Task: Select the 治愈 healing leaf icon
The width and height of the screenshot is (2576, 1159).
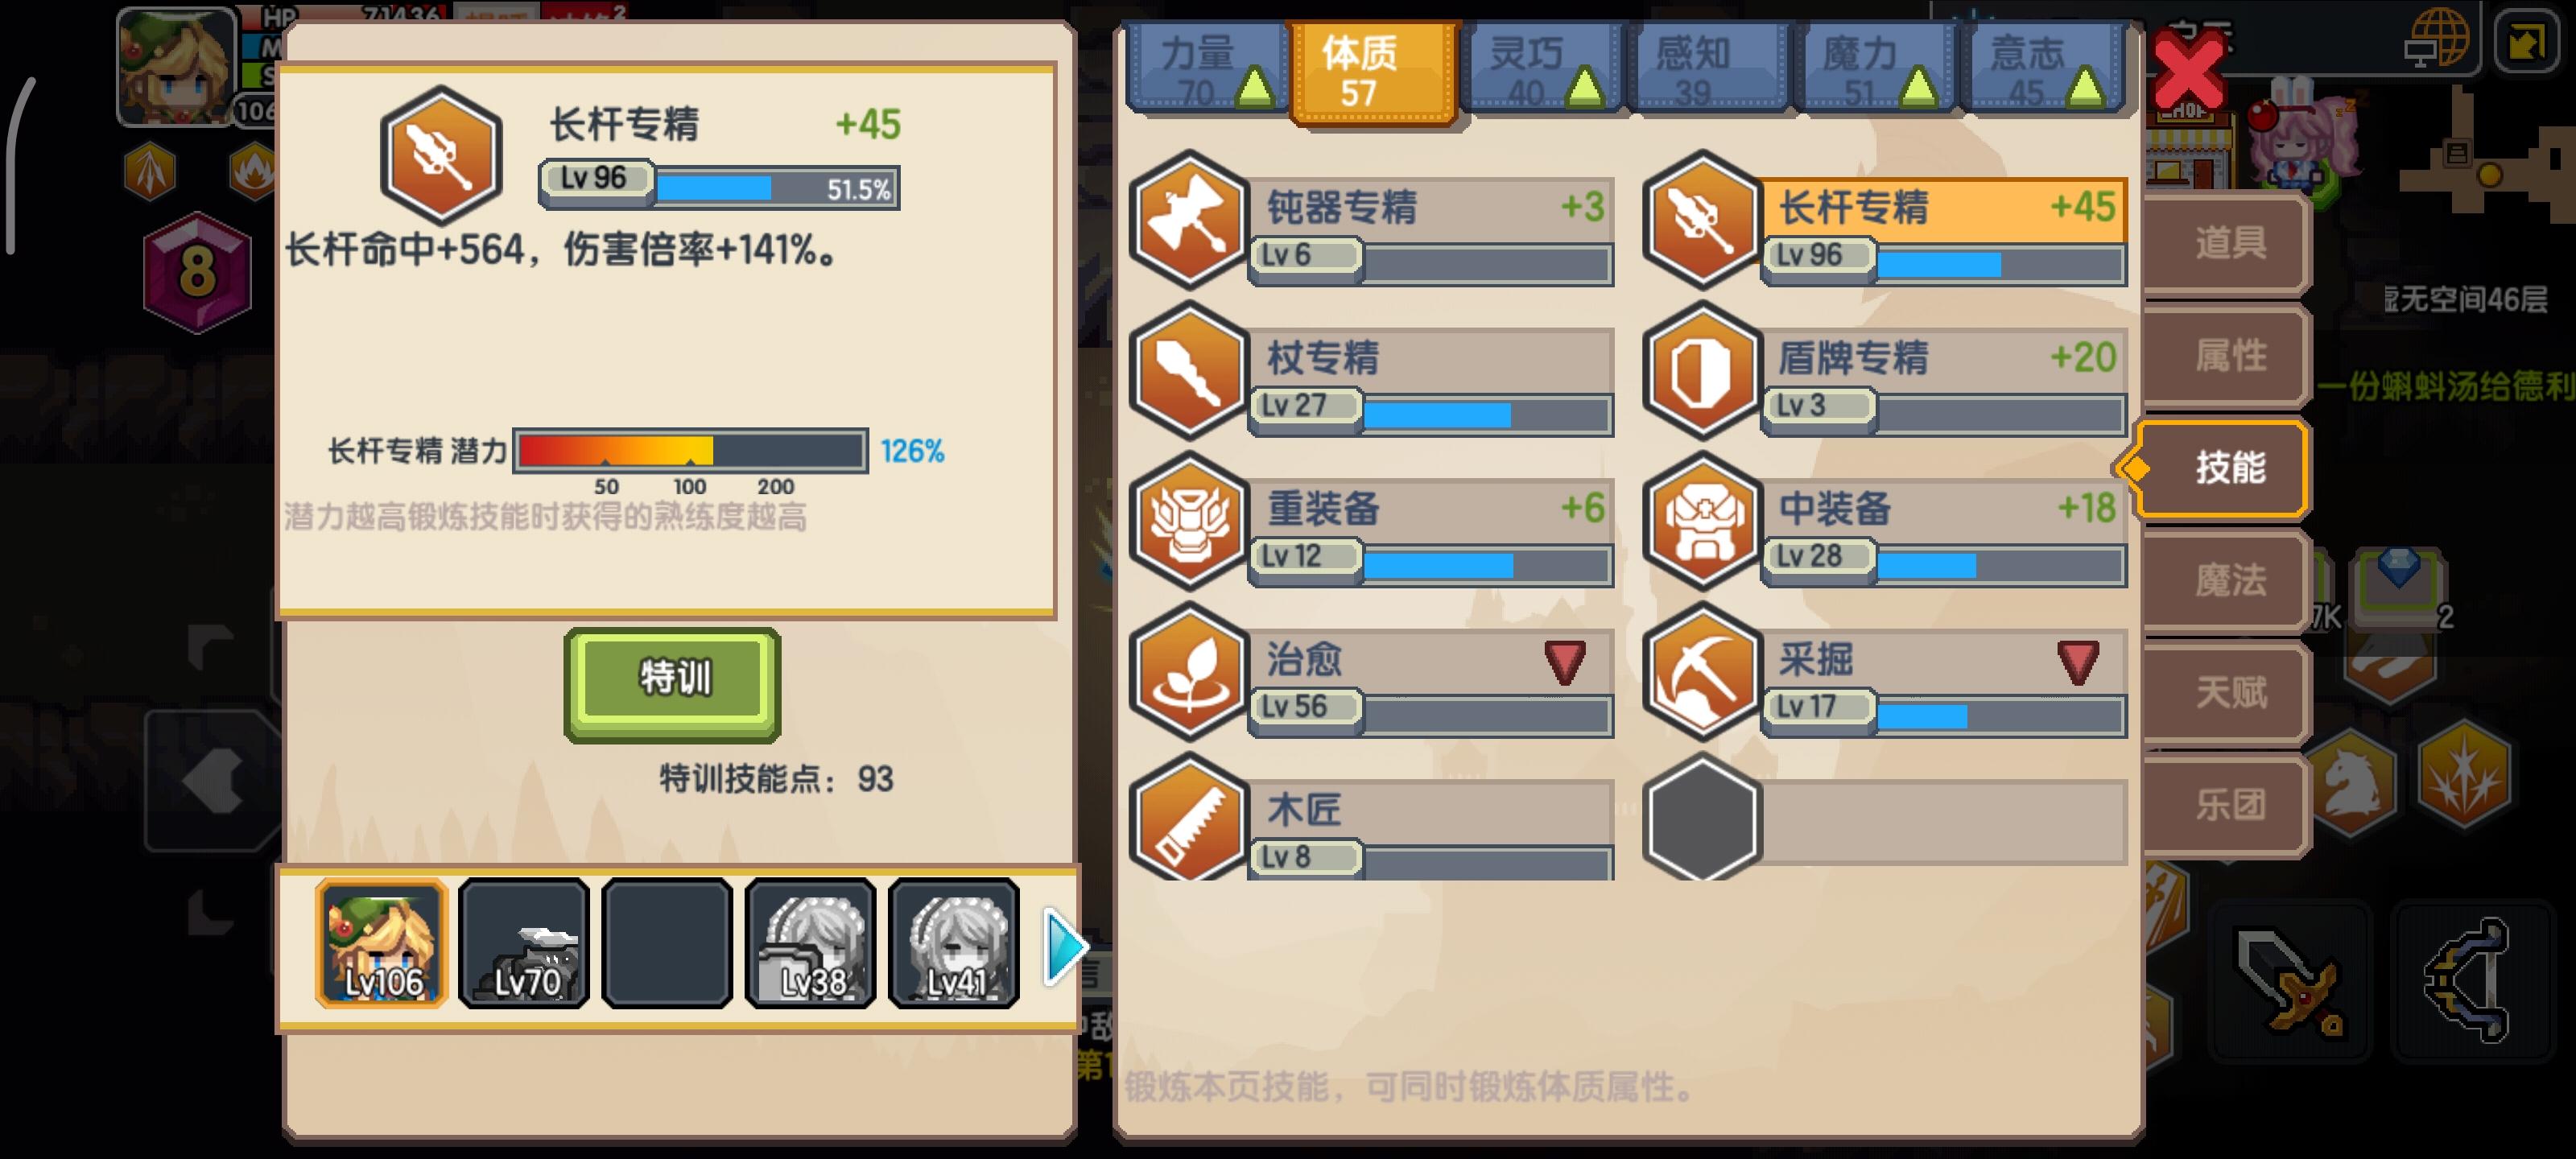Action: 1189,672
